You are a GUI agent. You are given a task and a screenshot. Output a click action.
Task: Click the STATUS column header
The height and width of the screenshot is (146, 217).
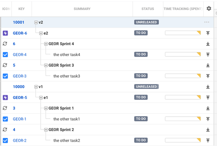click(148, 9)
